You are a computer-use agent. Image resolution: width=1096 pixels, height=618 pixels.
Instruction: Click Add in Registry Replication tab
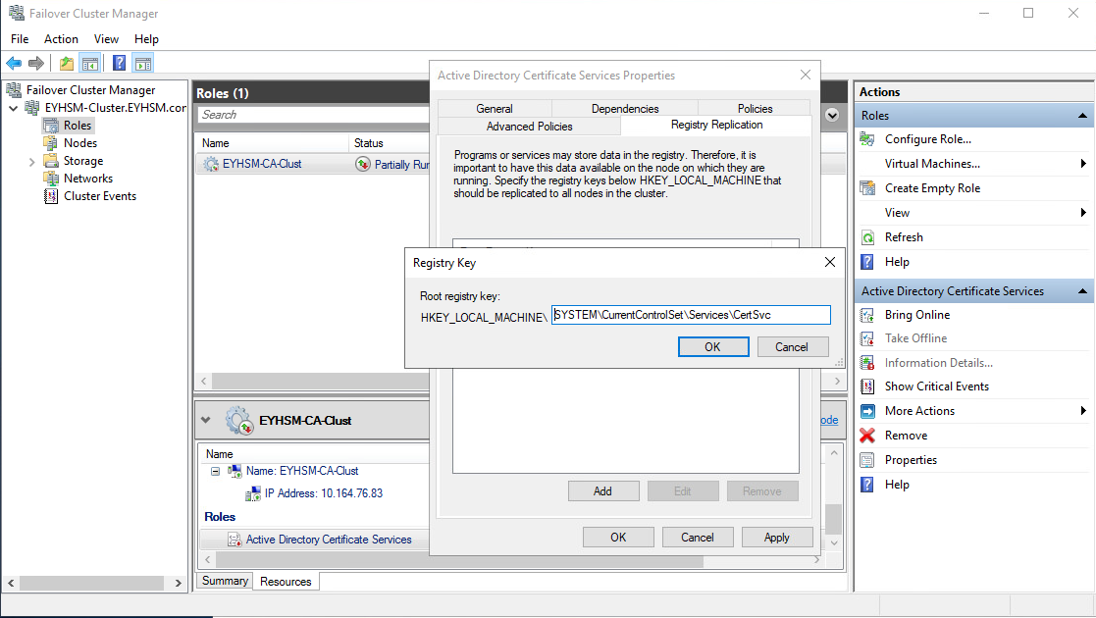click(x=603, y=491)
